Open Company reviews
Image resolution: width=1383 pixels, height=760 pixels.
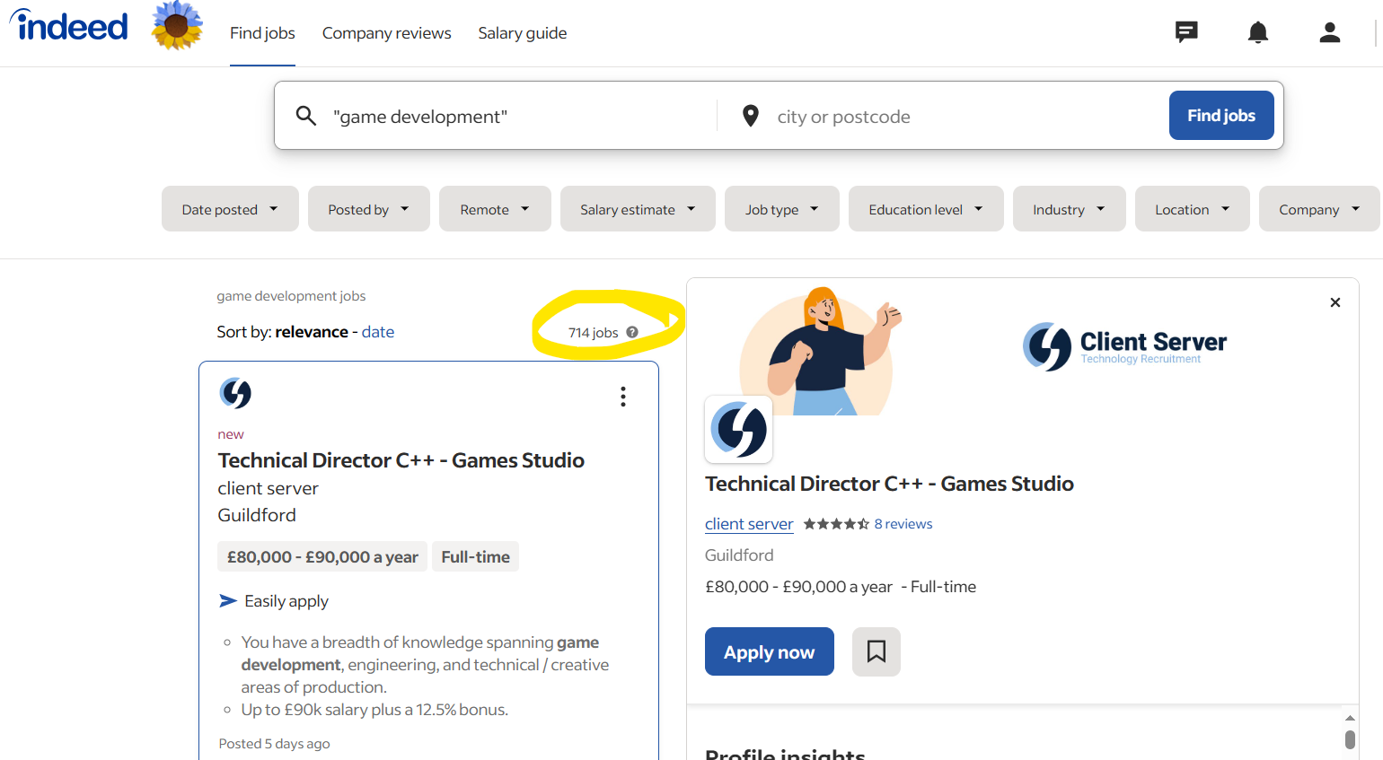tap(387, 33)
